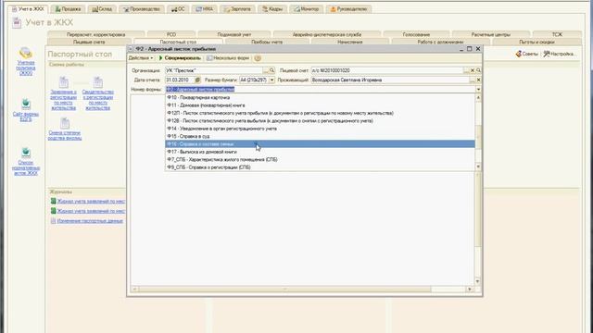
Task: Click the Несколько форм toolbar button
Action: [x=228, y=58]
